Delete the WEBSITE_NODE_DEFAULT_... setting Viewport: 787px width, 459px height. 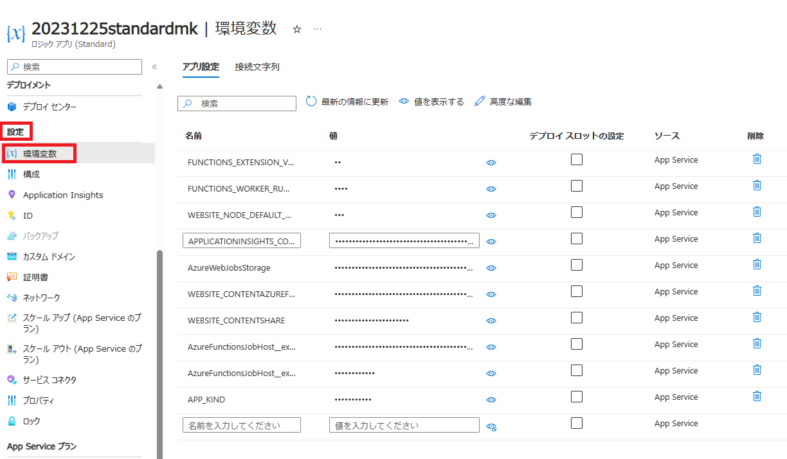coord(757,212)
